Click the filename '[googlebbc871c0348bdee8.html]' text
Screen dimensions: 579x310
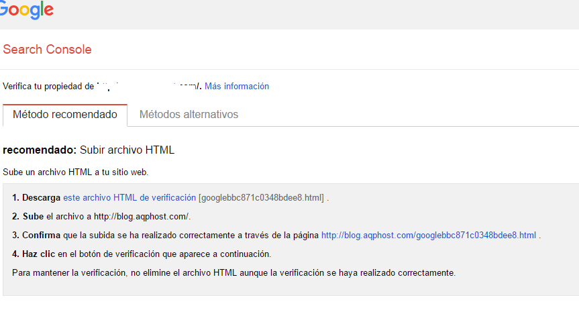(x=261, y=198)
